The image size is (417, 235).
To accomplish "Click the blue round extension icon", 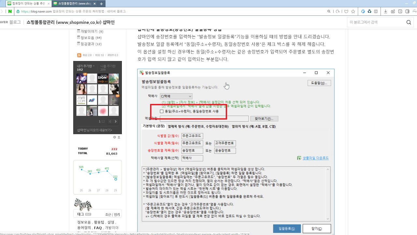I will click(x=363, y=11).
